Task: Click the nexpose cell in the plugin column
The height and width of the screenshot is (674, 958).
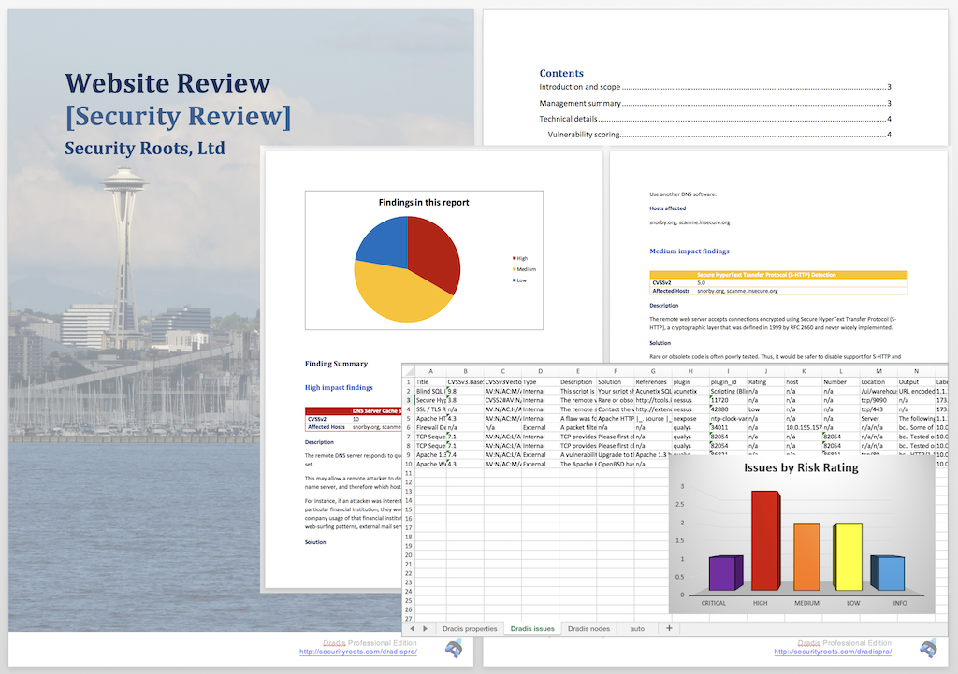Action: pos(690,419)
